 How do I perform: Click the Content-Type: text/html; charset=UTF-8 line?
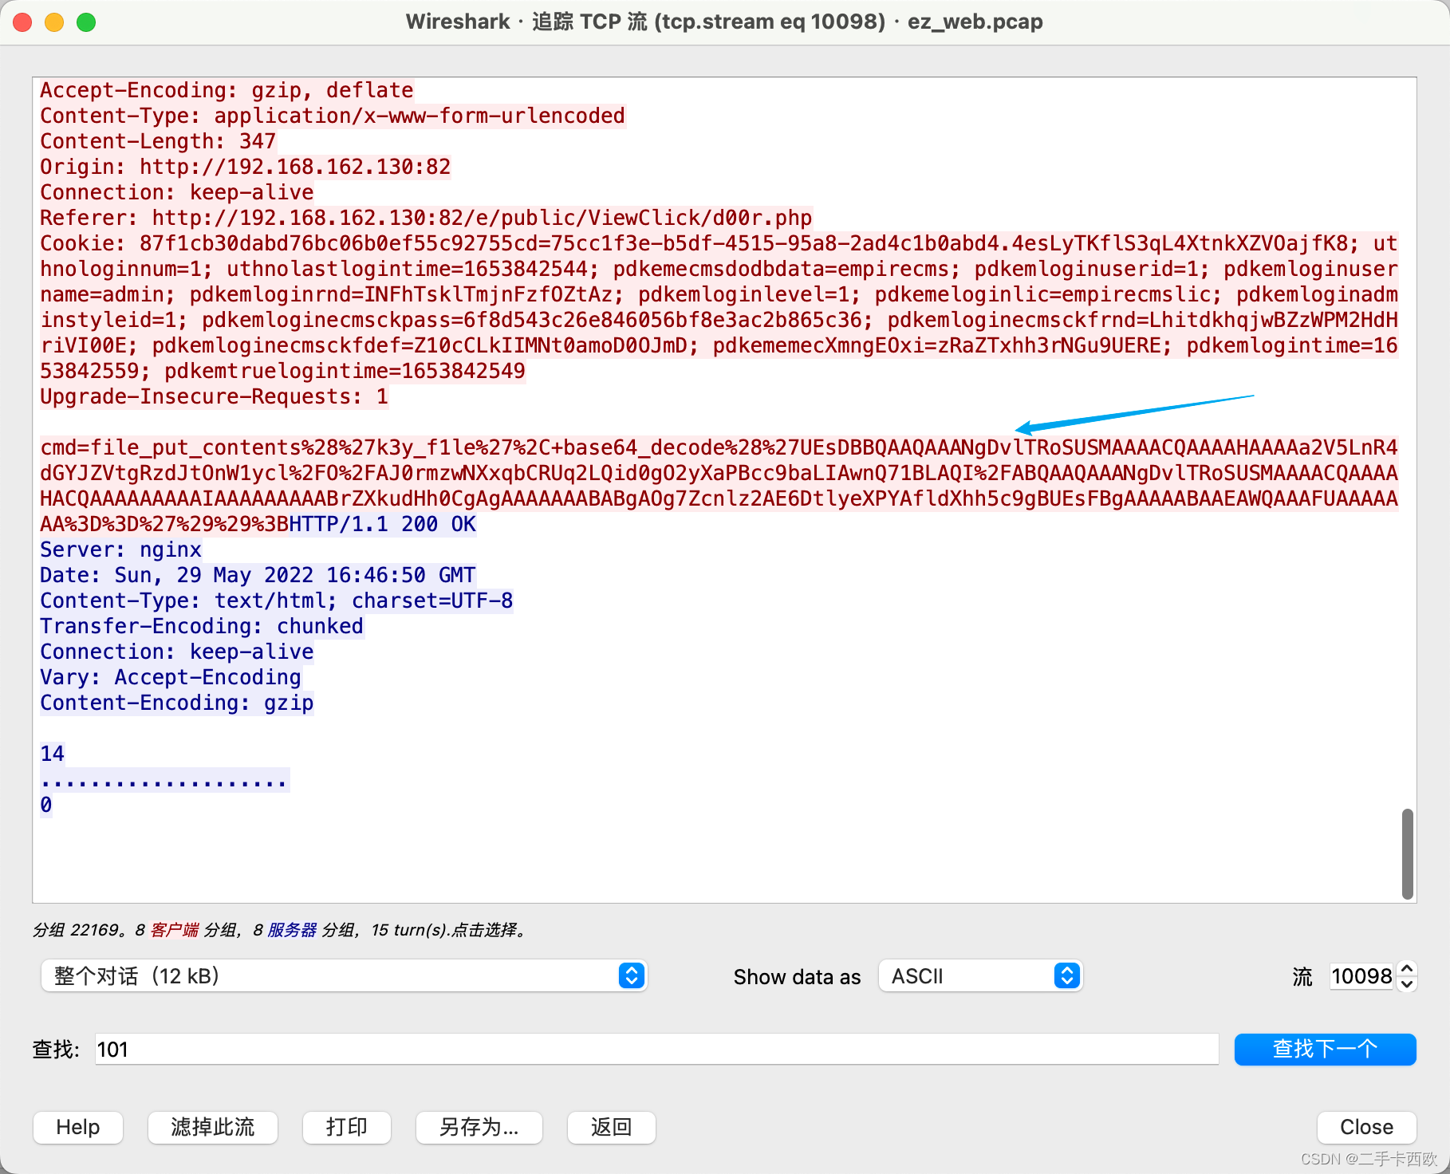(277, 601)
